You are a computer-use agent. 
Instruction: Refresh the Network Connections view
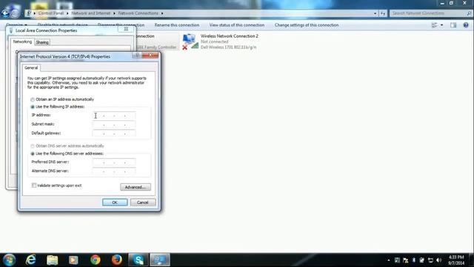(x=383, y=13)
